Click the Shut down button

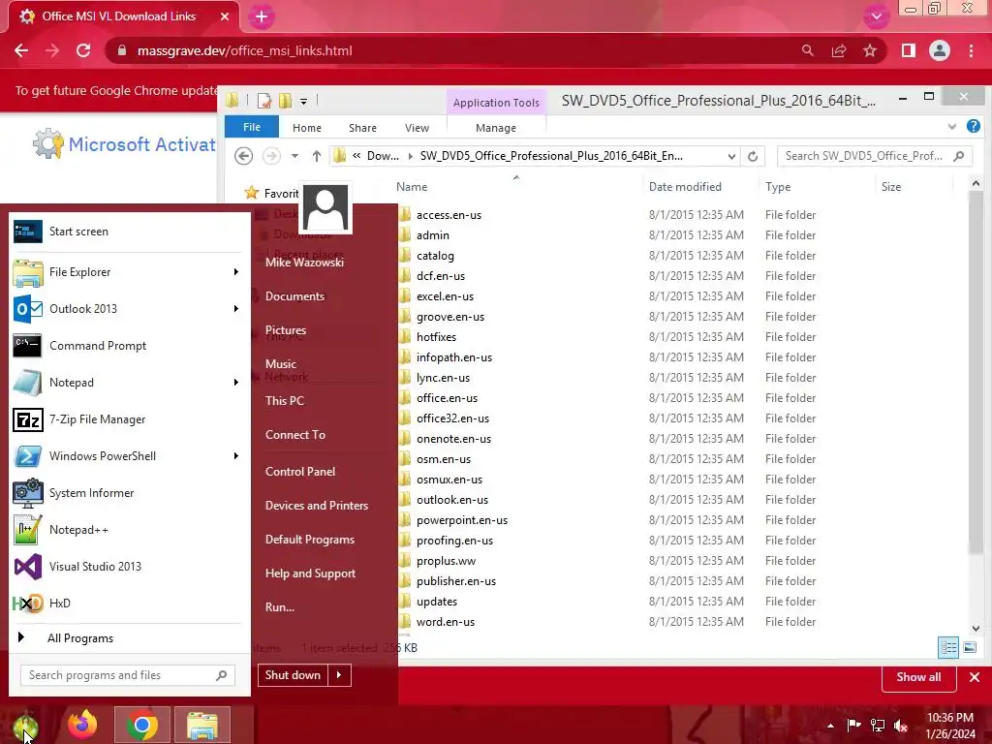pos(293,675)
